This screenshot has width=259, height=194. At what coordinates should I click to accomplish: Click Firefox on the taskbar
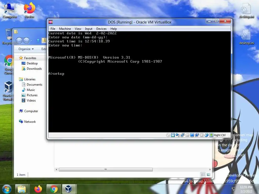click(38, 189)
